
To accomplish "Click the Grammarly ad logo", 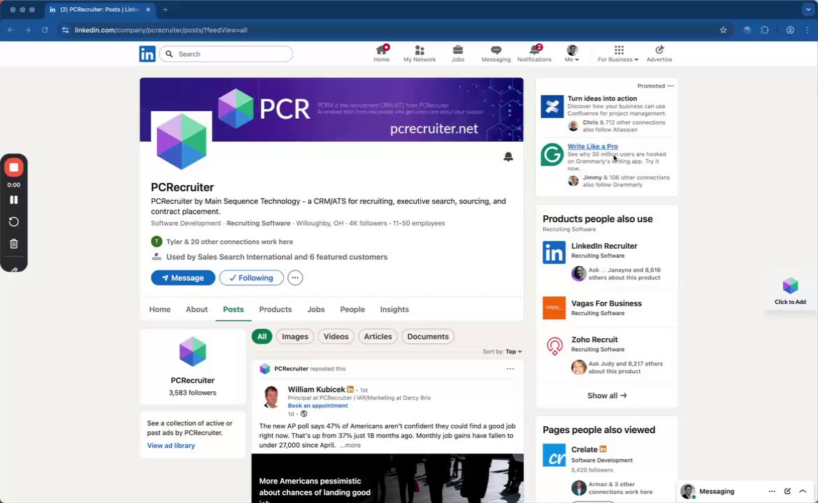I will pos(552,154).
